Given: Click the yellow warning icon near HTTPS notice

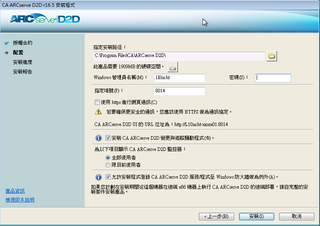Looking at the screenshot, I should click(x=98, y=112).
